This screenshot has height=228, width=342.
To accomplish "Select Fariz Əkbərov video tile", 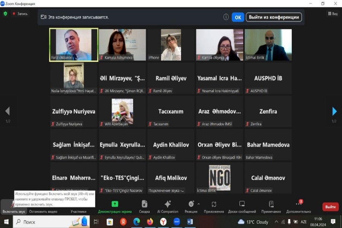I will [x=74, y=45].
